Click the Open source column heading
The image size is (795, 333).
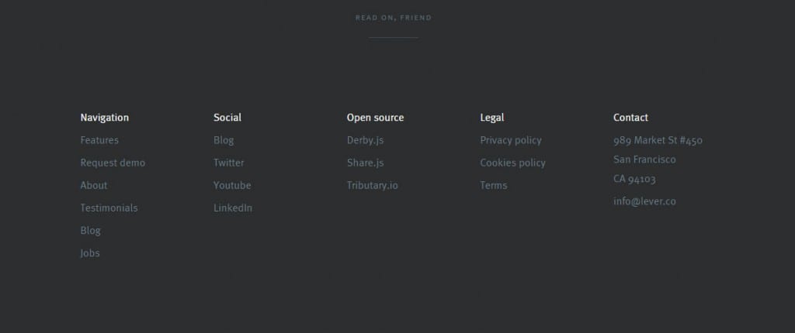(375, 118)
